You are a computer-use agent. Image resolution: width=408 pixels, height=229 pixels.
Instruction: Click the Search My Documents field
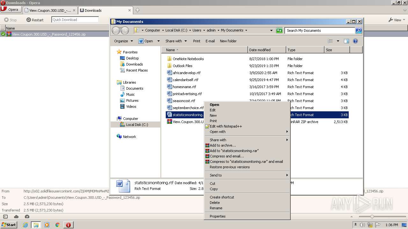(x=320, y=31)
